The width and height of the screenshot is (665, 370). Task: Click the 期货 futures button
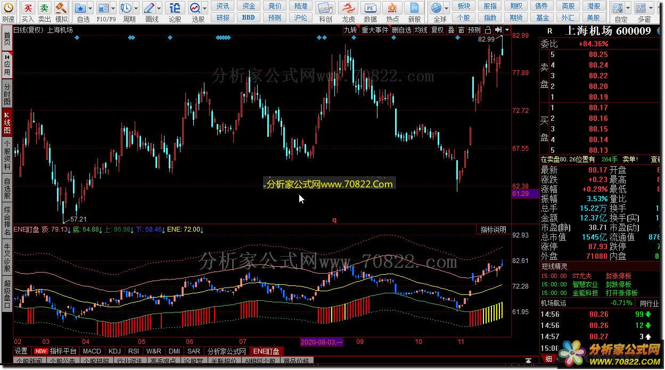[x=516, y=18]
